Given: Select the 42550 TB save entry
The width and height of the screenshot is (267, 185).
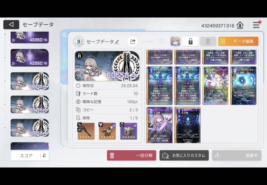Looking at the screenshot, I should pos(30,58).
